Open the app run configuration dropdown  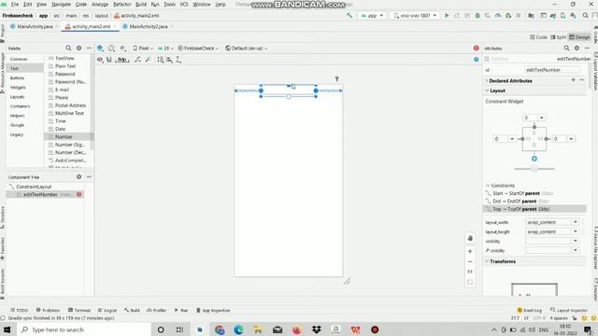372,16
